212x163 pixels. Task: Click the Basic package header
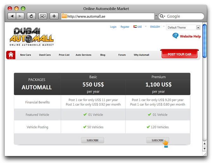pyautogui.click(x=93, y=77)
